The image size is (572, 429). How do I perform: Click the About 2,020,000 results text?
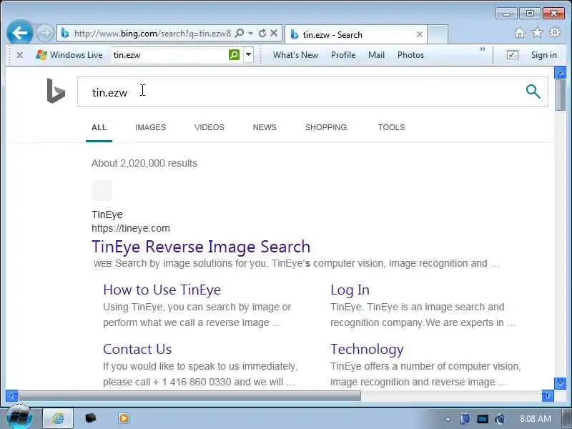click(x=144, y=163)
